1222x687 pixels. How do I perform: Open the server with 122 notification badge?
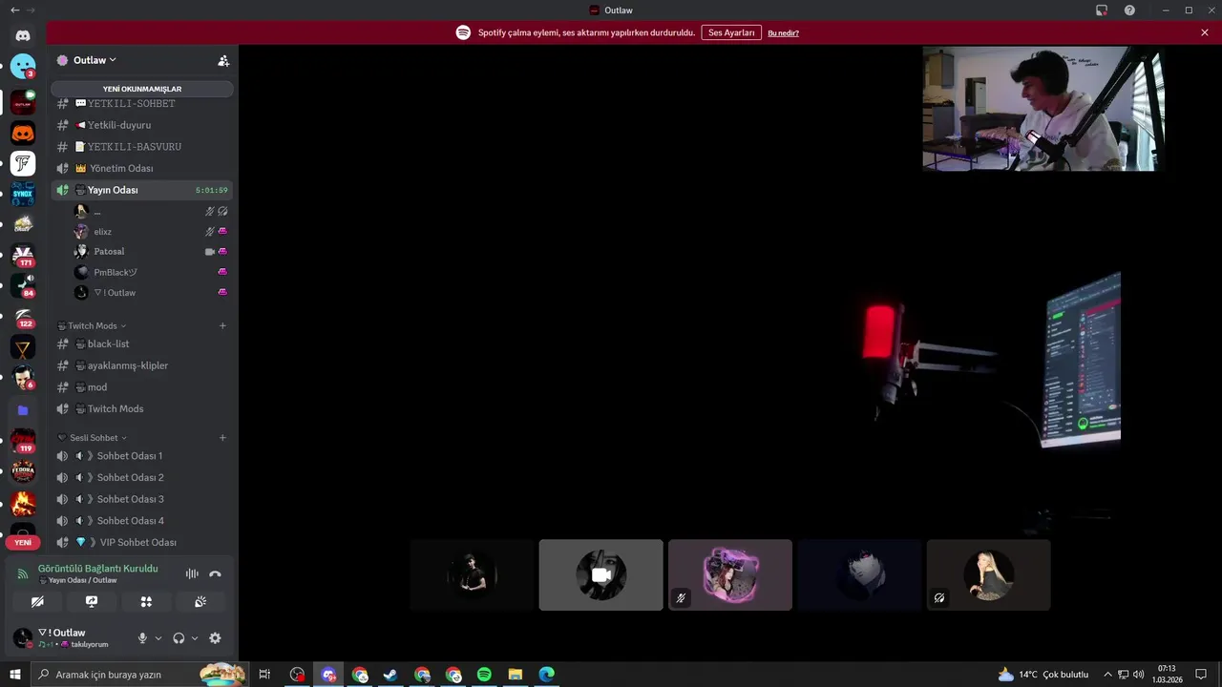tap(23, 317)
